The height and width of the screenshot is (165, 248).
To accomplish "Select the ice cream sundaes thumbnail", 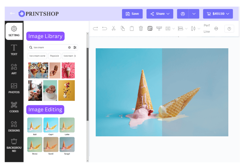I will (38, 70).
